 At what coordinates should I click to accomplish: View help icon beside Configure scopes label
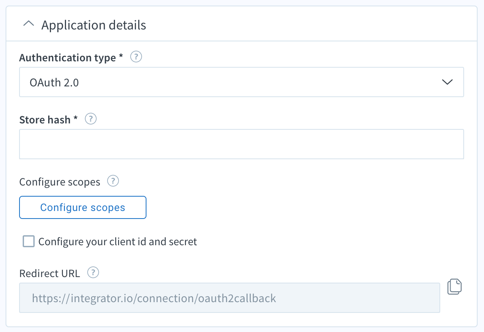(113, 182)
